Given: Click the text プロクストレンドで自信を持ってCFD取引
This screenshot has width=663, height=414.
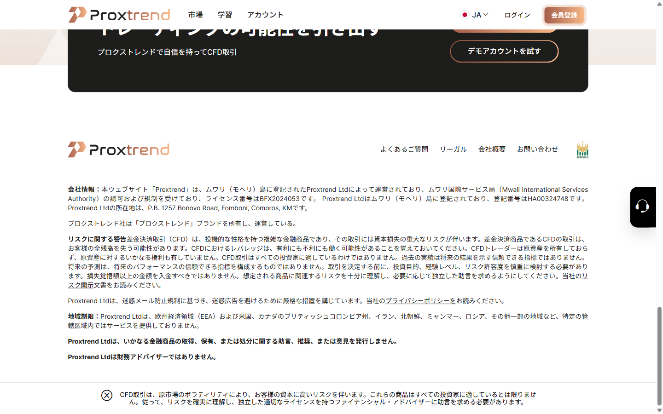Looking at the screenshot, I should [167, 52].
